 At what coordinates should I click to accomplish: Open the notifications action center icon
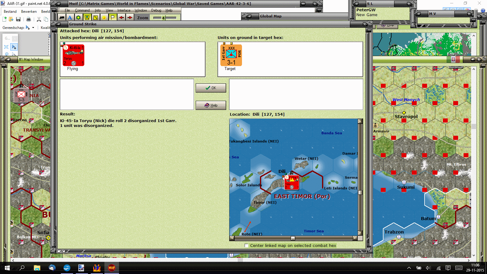pyautogui.click(x=448, y=268)
